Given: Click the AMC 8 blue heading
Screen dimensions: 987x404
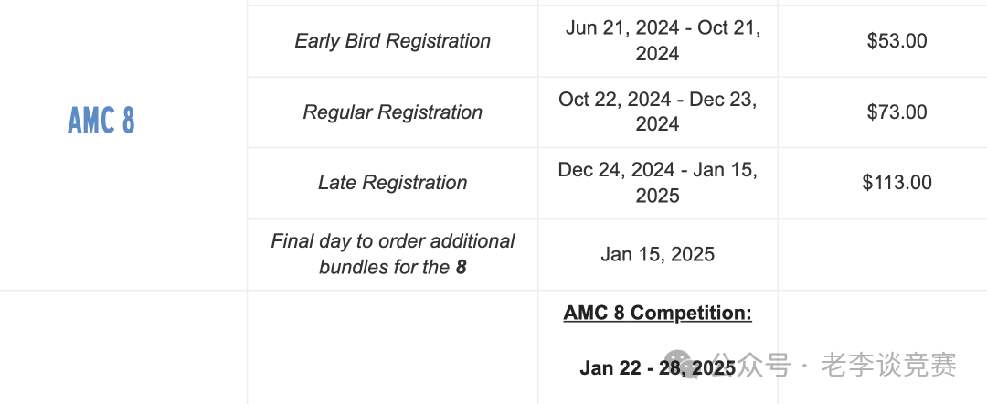Looking at the screenshot, I should (x=101, y=120).
